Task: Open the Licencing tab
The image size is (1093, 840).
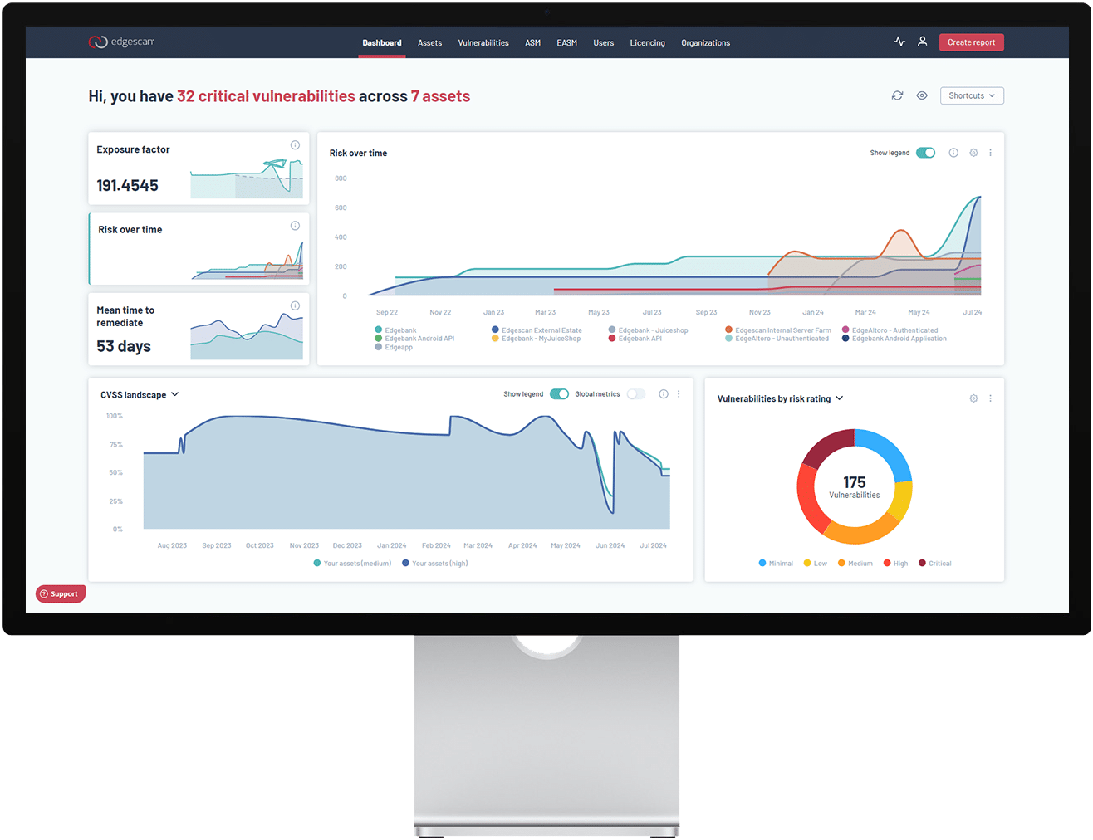Action: click(648, 43)
